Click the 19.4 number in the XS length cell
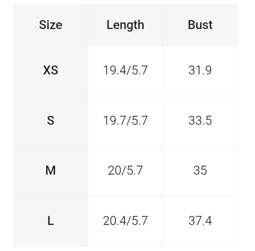 click(x=114, y=70)
